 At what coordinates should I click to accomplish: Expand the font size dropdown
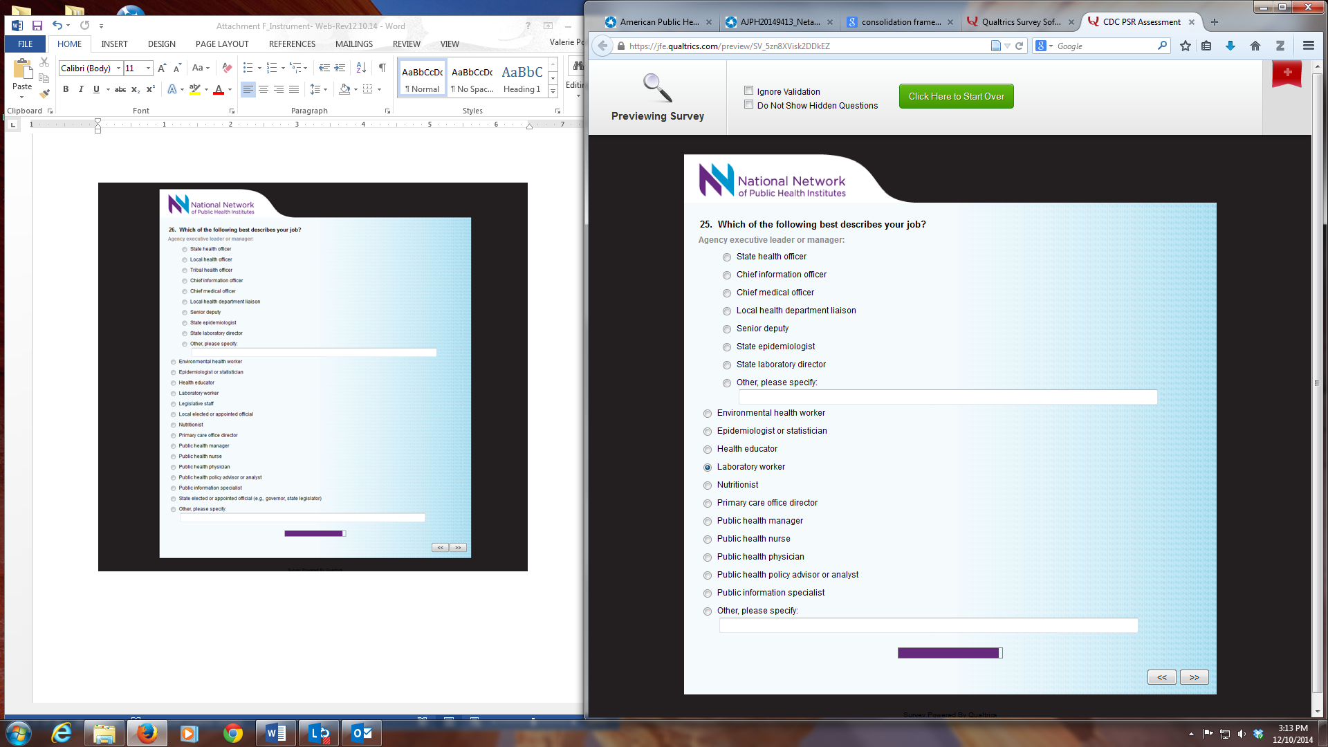[148, 68]
